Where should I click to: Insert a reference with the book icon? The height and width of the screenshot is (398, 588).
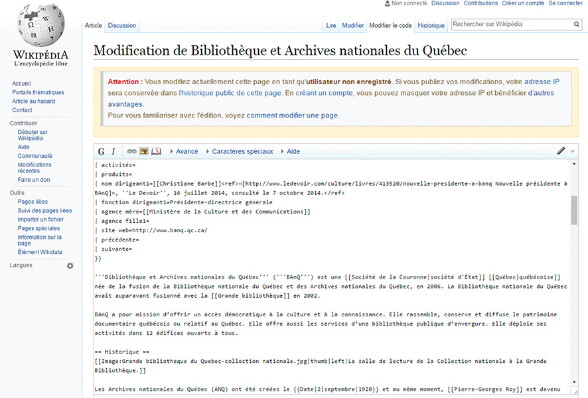point(156,151)
